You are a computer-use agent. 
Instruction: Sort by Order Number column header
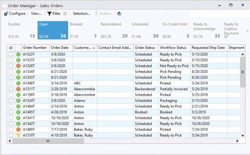(35, 48)
